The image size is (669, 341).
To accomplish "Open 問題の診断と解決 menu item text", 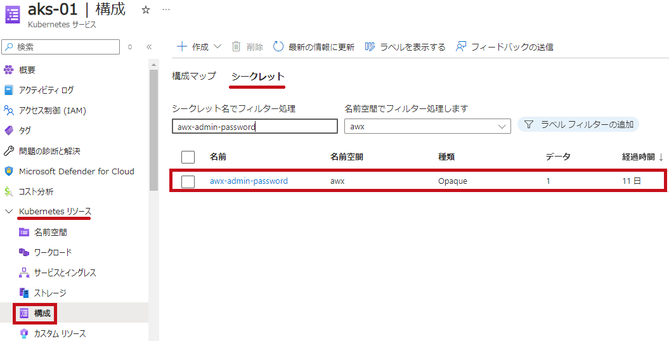I will [49, 151].
